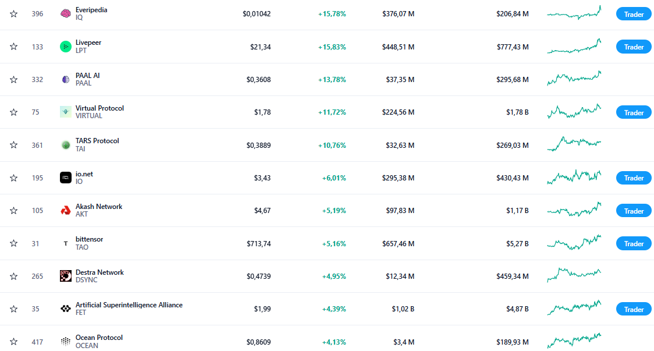This screenshot has width=654, height=351.
Task: Open the Virtual Protocol coin page link
Action: [99, 108]
